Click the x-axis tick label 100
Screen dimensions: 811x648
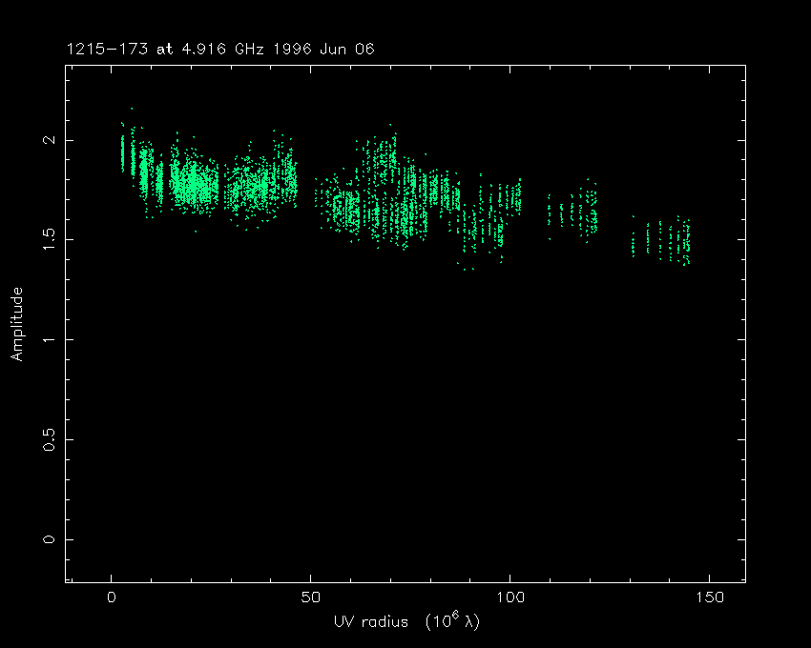pos(510,597)
